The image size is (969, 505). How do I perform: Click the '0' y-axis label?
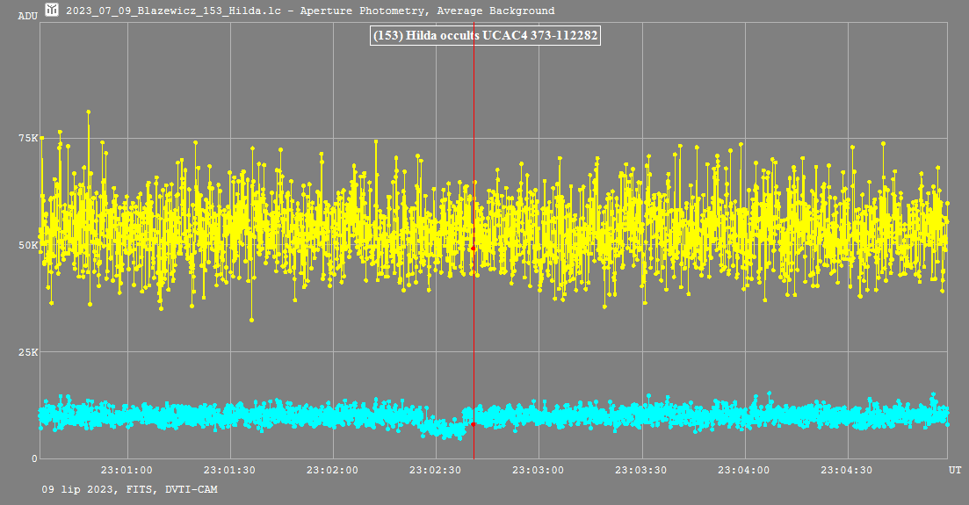click(34, 458)
